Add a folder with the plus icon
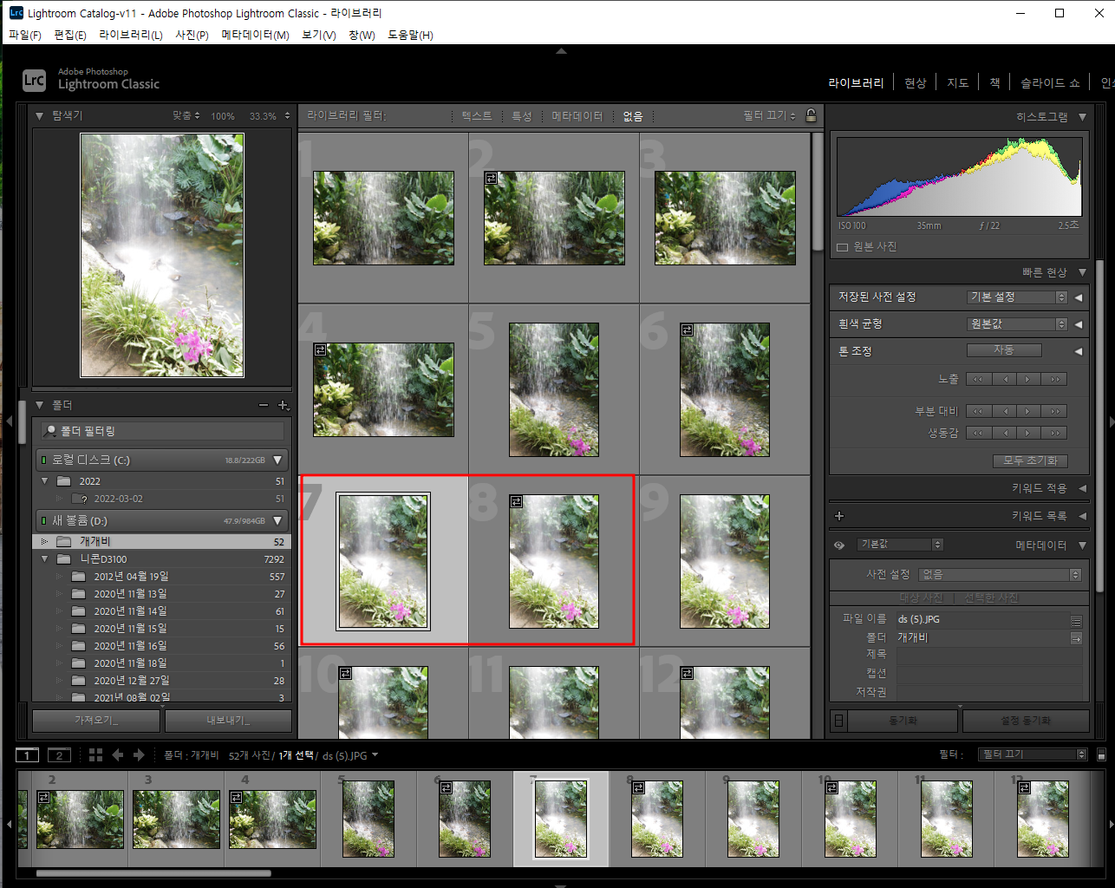Viewport: 1115px width, 888px height. point(283,405)
